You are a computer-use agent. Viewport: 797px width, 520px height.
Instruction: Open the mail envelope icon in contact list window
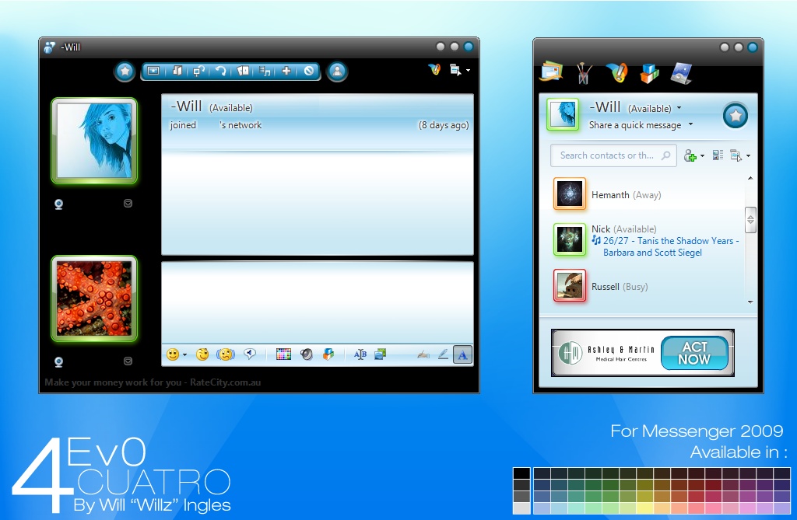pyautogui.click(x=552, y=72)
